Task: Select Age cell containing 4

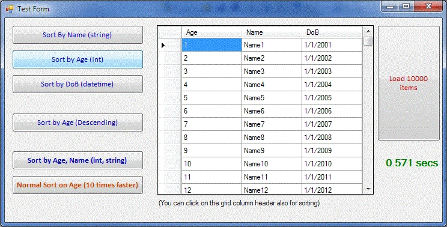Action: [212, 85]
